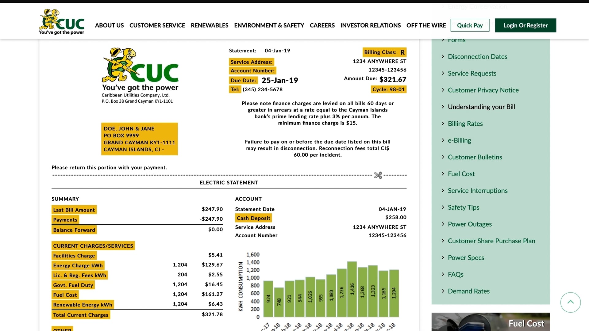The height and width of the screenshot is (331, 589).
Task: Open the Investor Relations menu
Action: point(371,25)
